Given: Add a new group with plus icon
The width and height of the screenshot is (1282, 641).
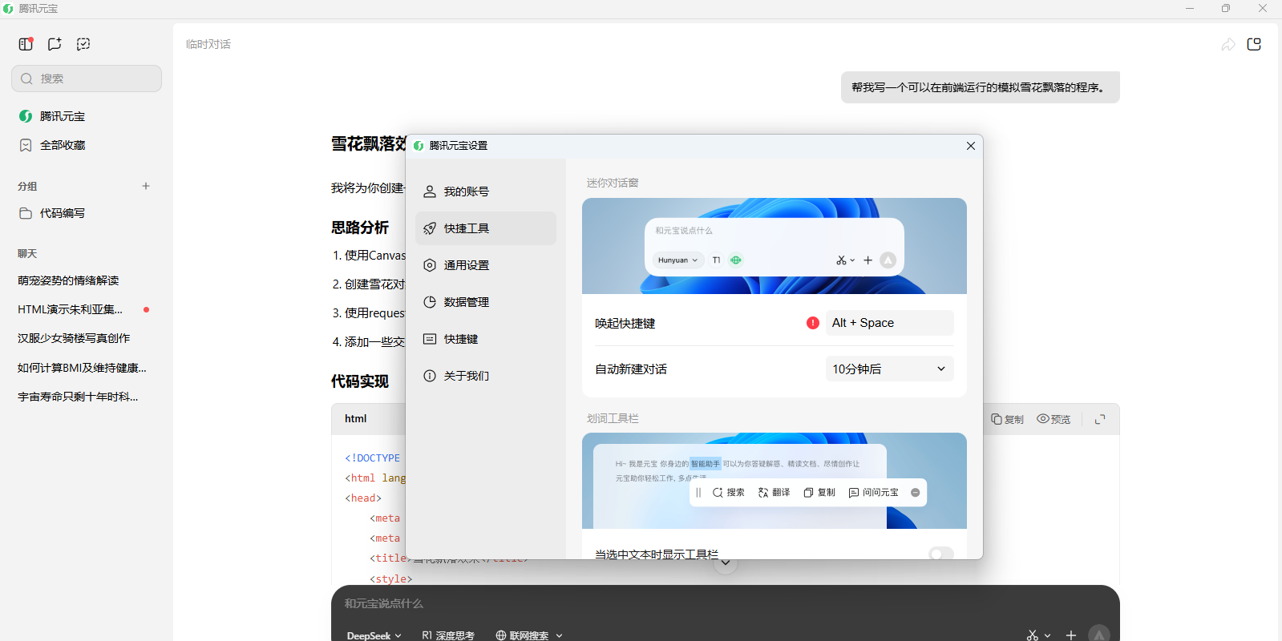Looking at the screenshot, I should coord(146,186).
